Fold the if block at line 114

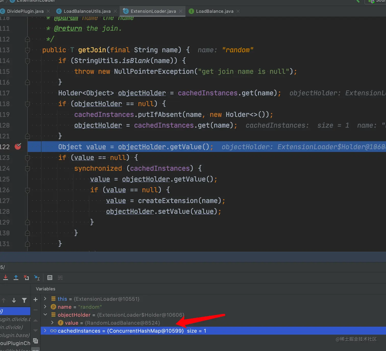click(28, 61)
